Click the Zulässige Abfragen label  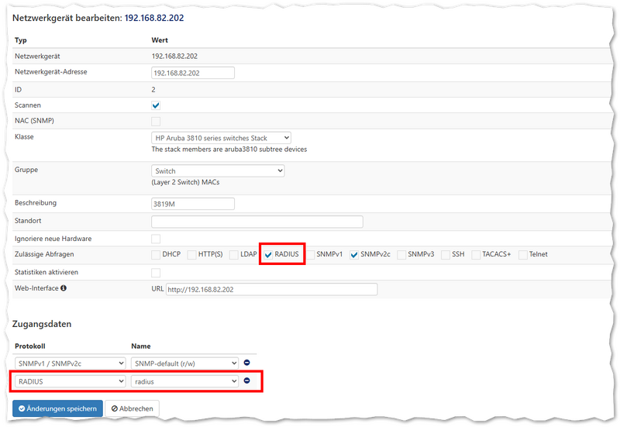pyautogui.click(x=44, y=254)
